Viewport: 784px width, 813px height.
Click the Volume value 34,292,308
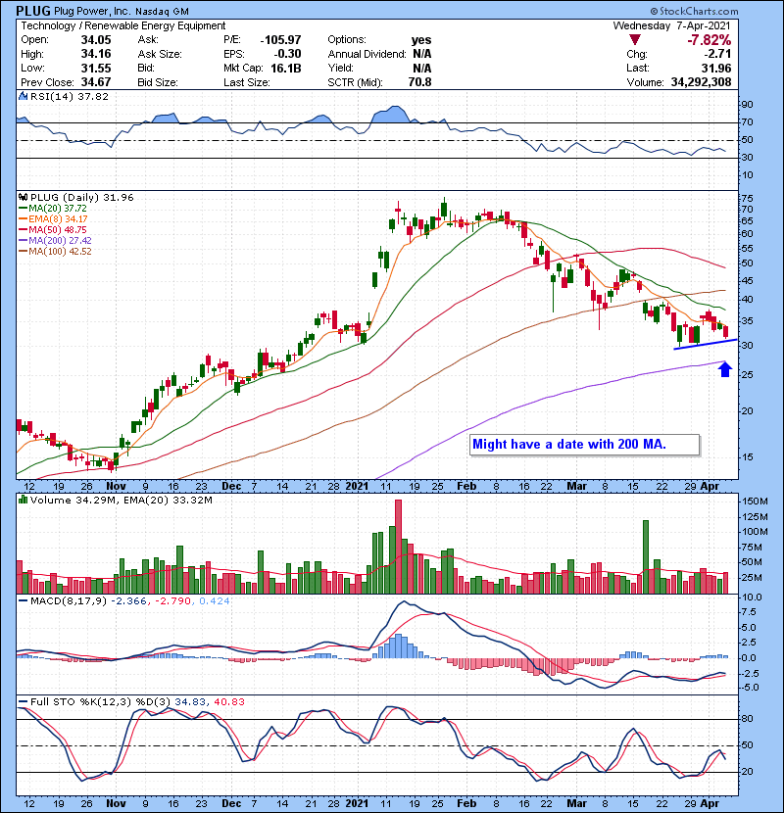coord(701,82)
